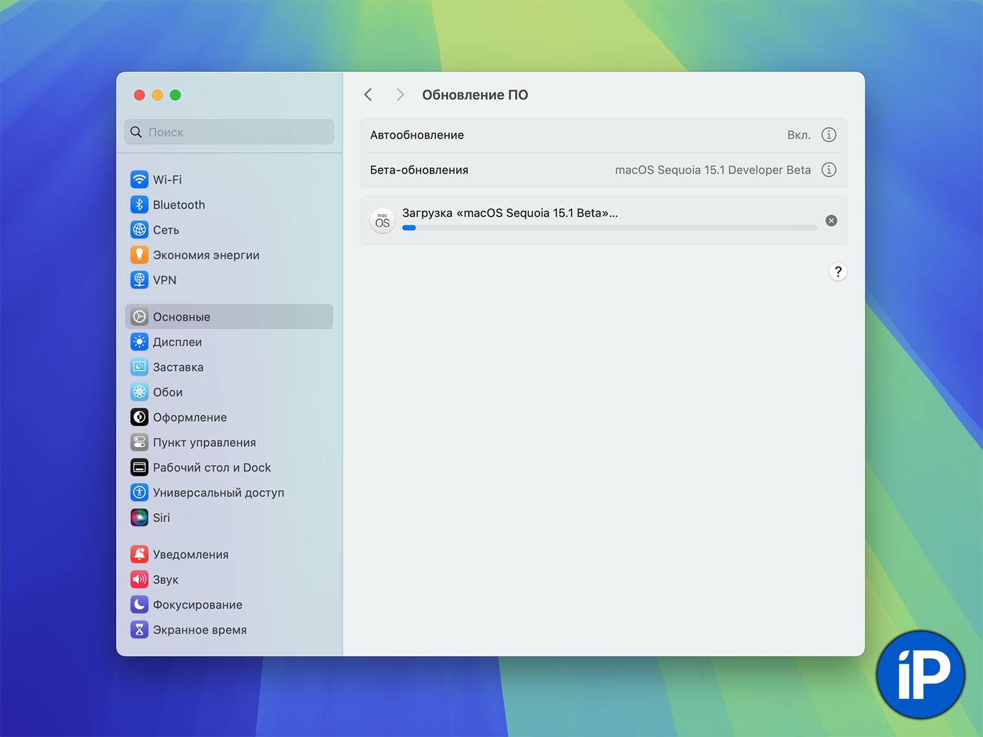Screen dimensions: 983x737
Task: Show info for Автообновление setting
Action: tap(829, 135)
